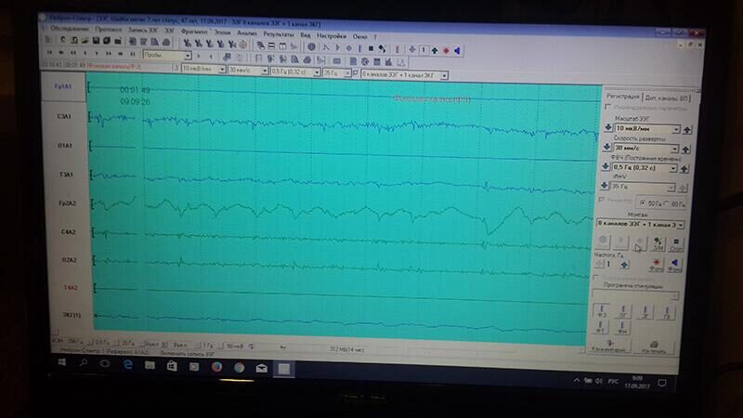
Task: Click the red Фото stimulation button
Action: tap(657, 265)
